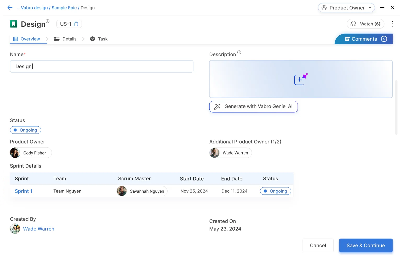Click the Name input field

101,66
